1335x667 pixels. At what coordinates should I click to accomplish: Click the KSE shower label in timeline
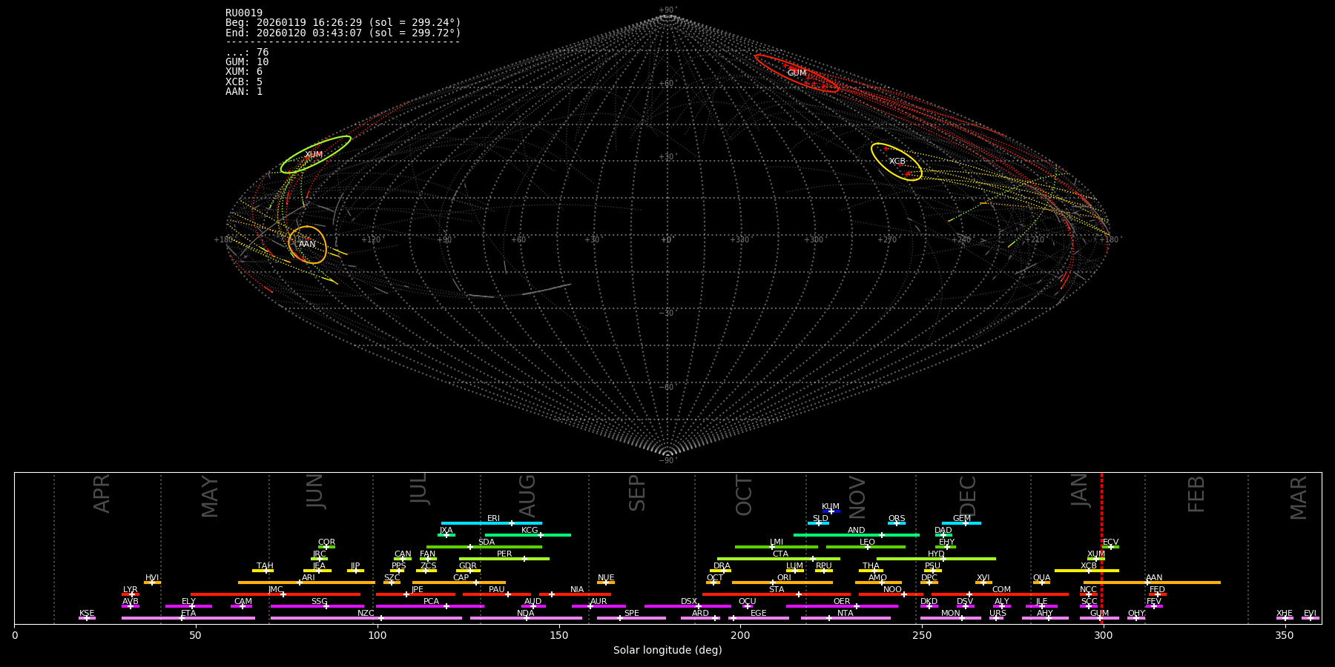87,614
